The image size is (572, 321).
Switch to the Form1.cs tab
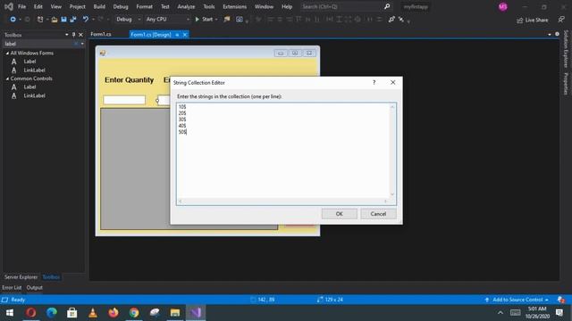click(x=101, y=34)
